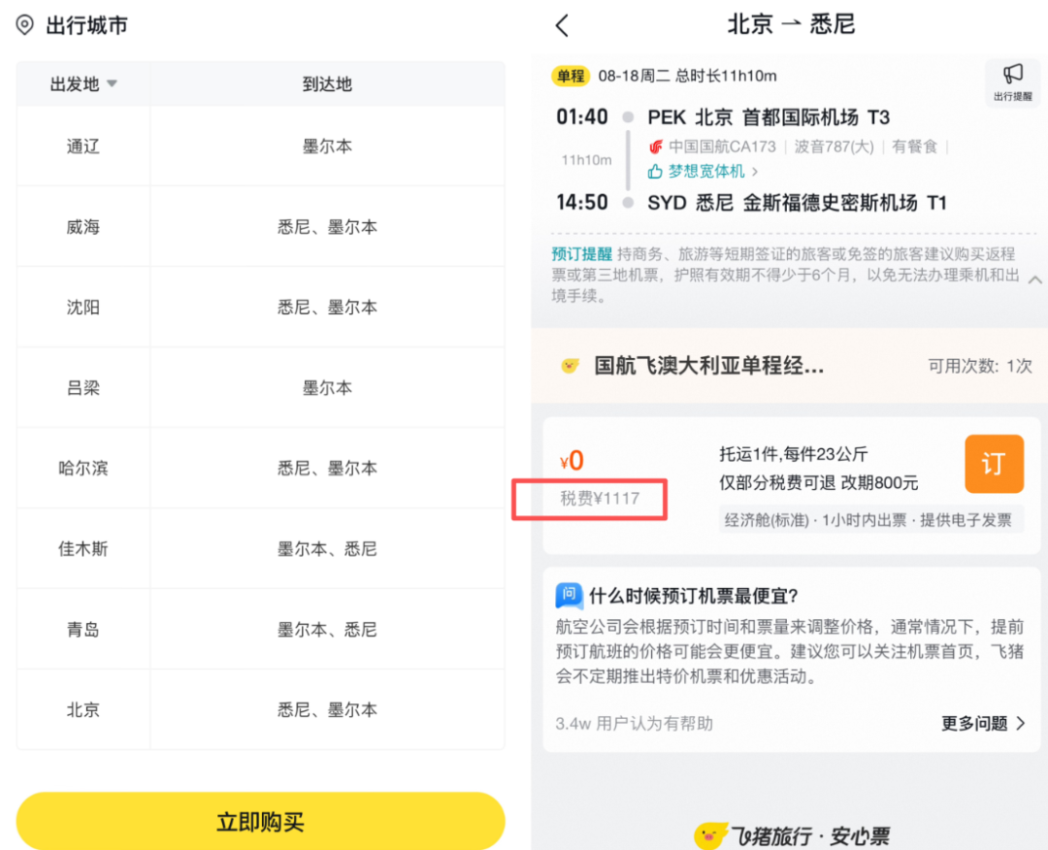Click 墨尔本、悉尼 in the 青岛 row
The image size is (1048, 850).
click(x=328, y=629)
